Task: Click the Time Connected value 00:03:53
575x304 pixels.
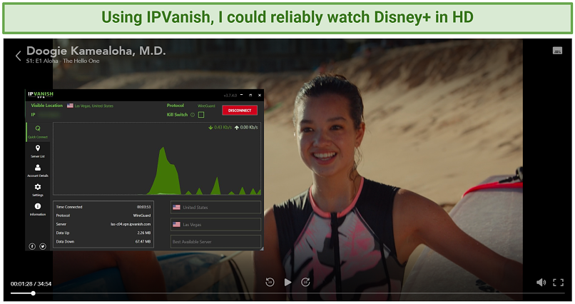Action: click(144, 207)
